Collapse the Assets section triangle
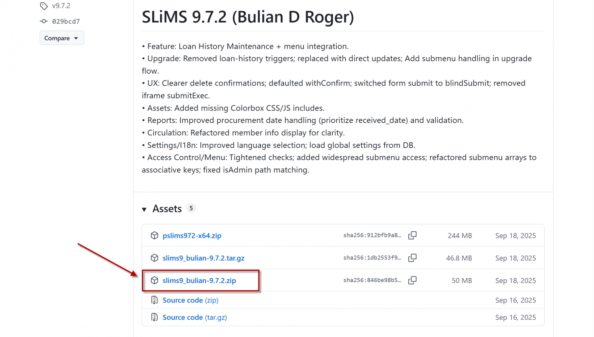Viewport: 594px width, 337px height. pos(144,209)
